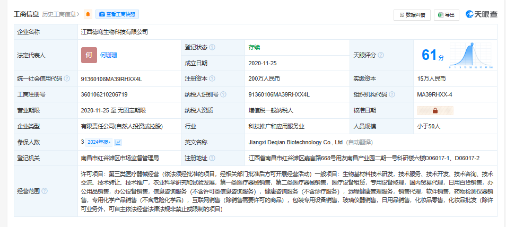Click registered capital 200万人民币
The width and height of the screenshot is (506, 227).
(x=264, y=78)
